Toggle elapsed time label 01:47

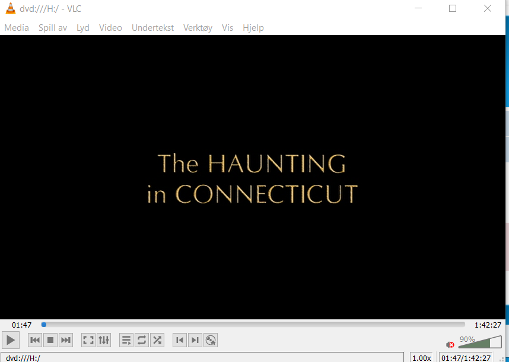click(x=22, y=325)
